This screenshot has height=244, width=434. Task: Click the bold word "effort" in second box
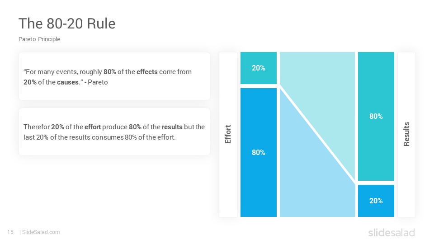pos(93,127)
